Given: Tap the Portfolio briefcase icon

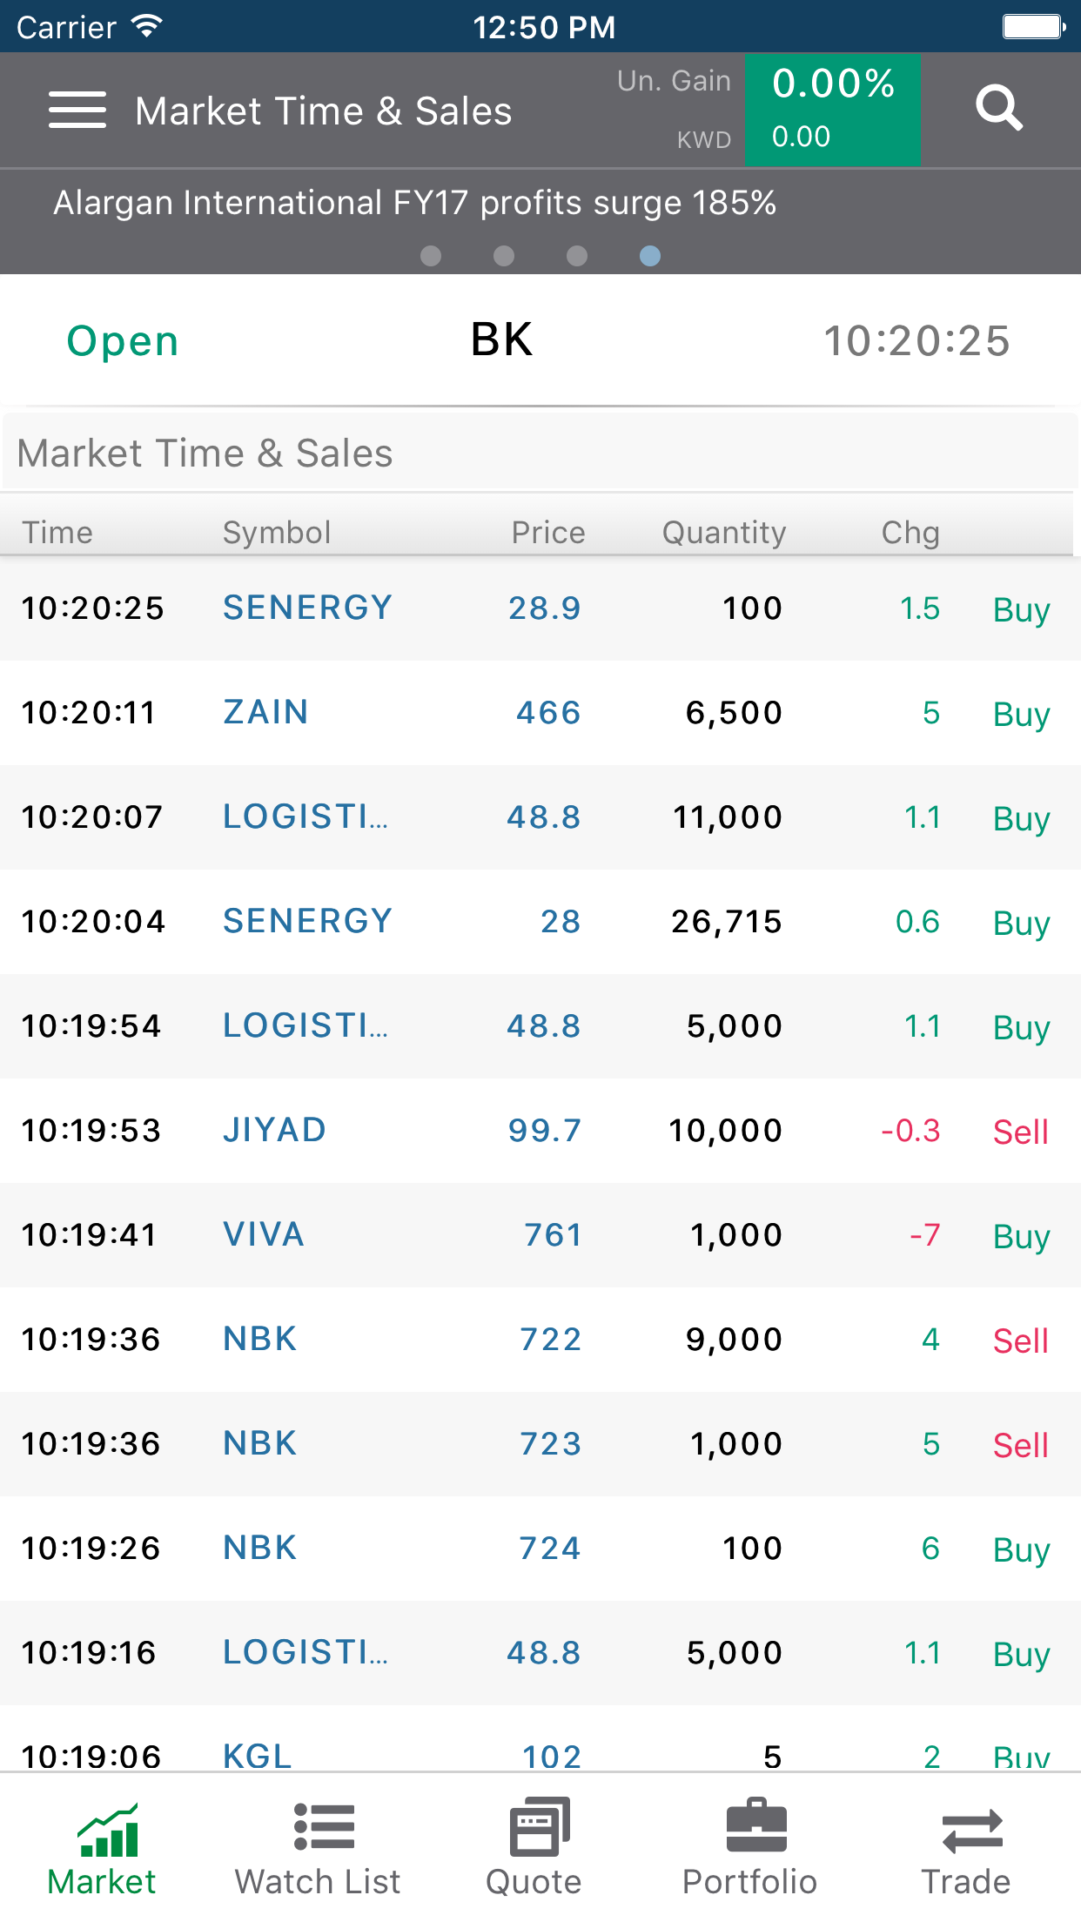Looking at the screenshot, I should coord(756,1827).
